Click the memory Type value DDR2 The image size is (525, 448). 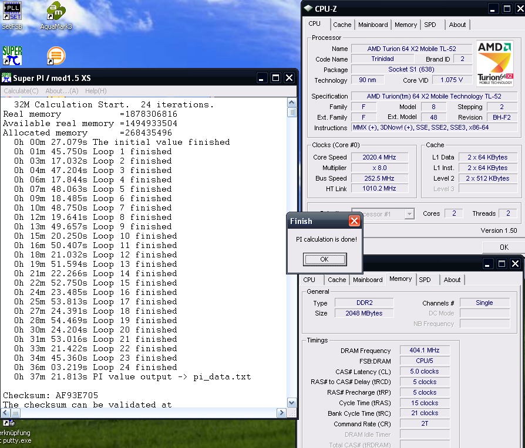click(x=364, y=303)
